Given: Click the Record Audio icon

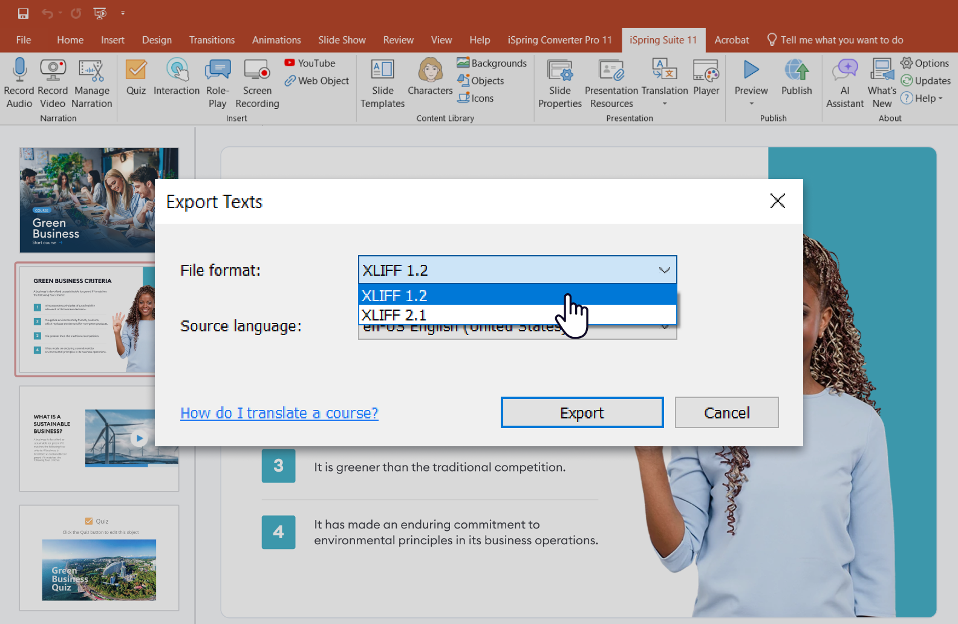Looking at the screenshot, I should pyautogui.click(x=19, y=82).
